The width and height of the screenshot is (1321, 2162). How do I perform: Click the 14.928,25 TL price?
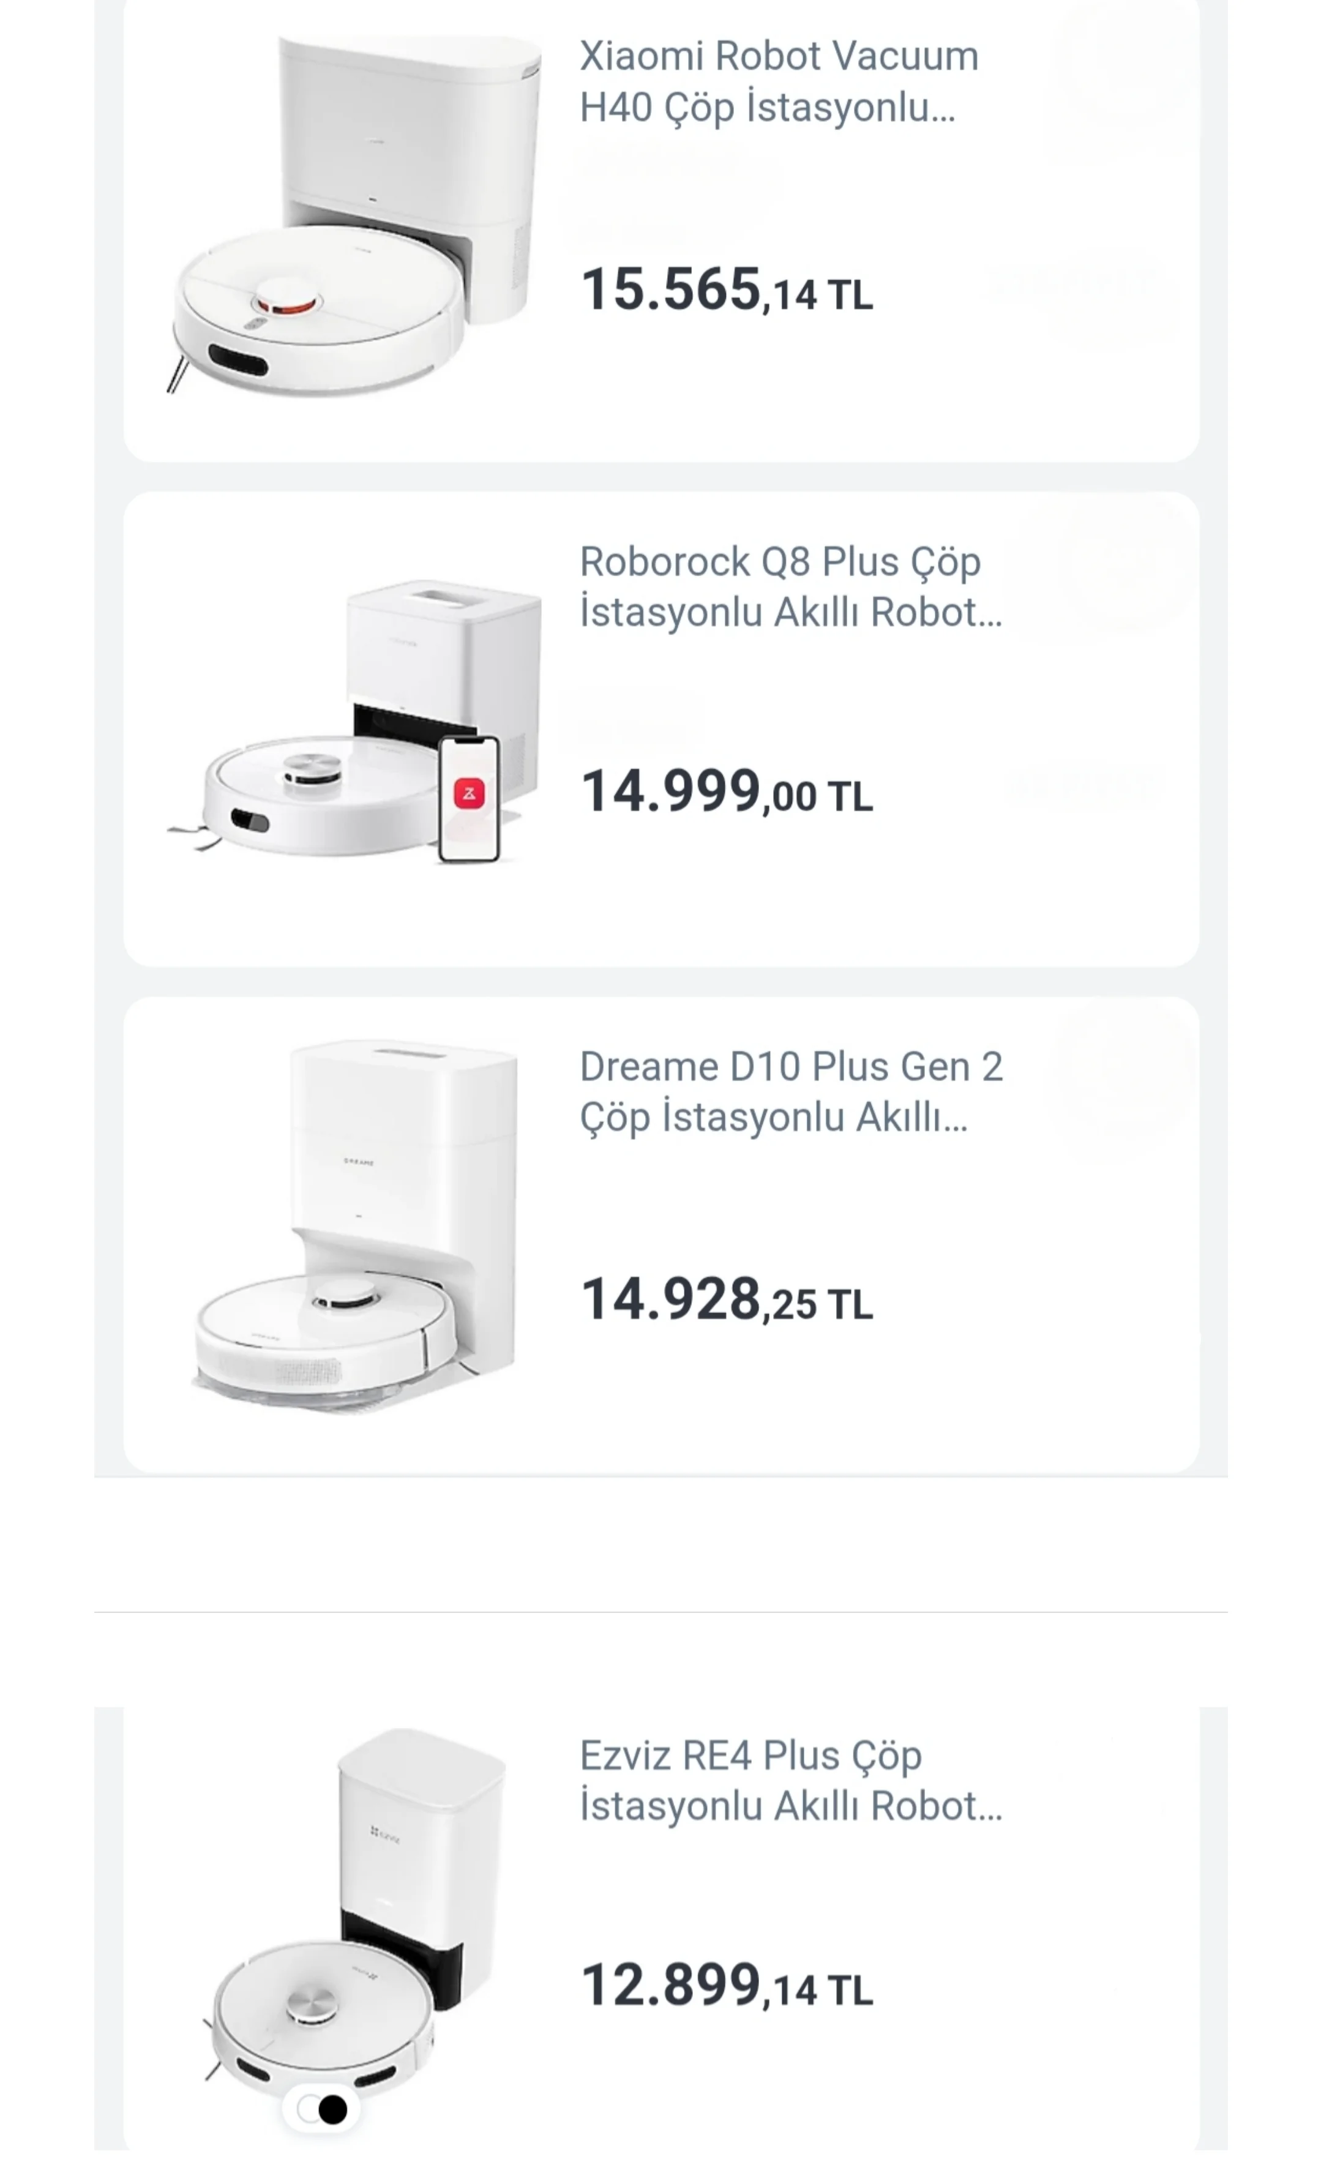pyautogui.click(x=726, y=1300)
